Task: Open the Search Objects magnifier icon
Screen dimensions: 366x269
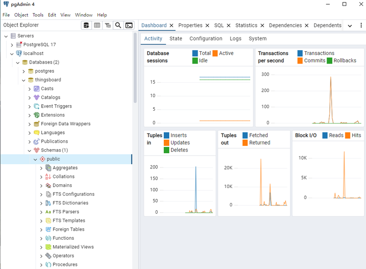Action: pyautogui.click(x=118, y=25)
